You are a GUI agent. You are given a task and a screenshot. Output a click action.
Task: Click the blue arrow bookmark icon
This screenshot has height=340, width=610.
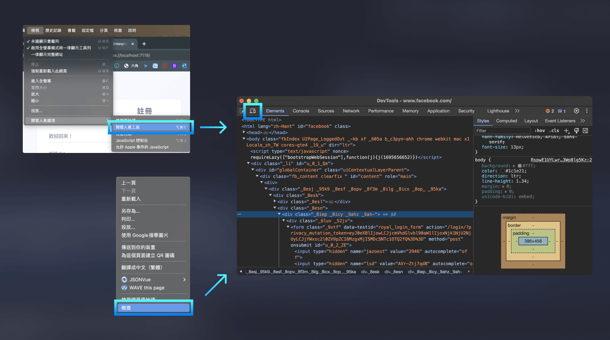coord(146,66)
